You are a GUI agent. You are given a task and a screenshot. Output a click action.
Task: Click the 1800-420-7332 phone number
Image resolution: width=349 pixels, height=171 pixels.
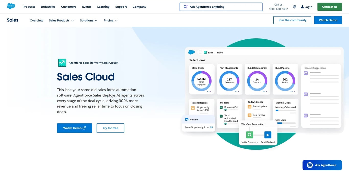278,9
